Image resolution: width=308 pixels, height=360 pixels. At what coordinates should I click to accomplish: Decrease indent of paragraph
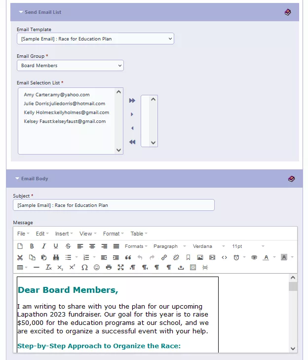tap(104, 257)
